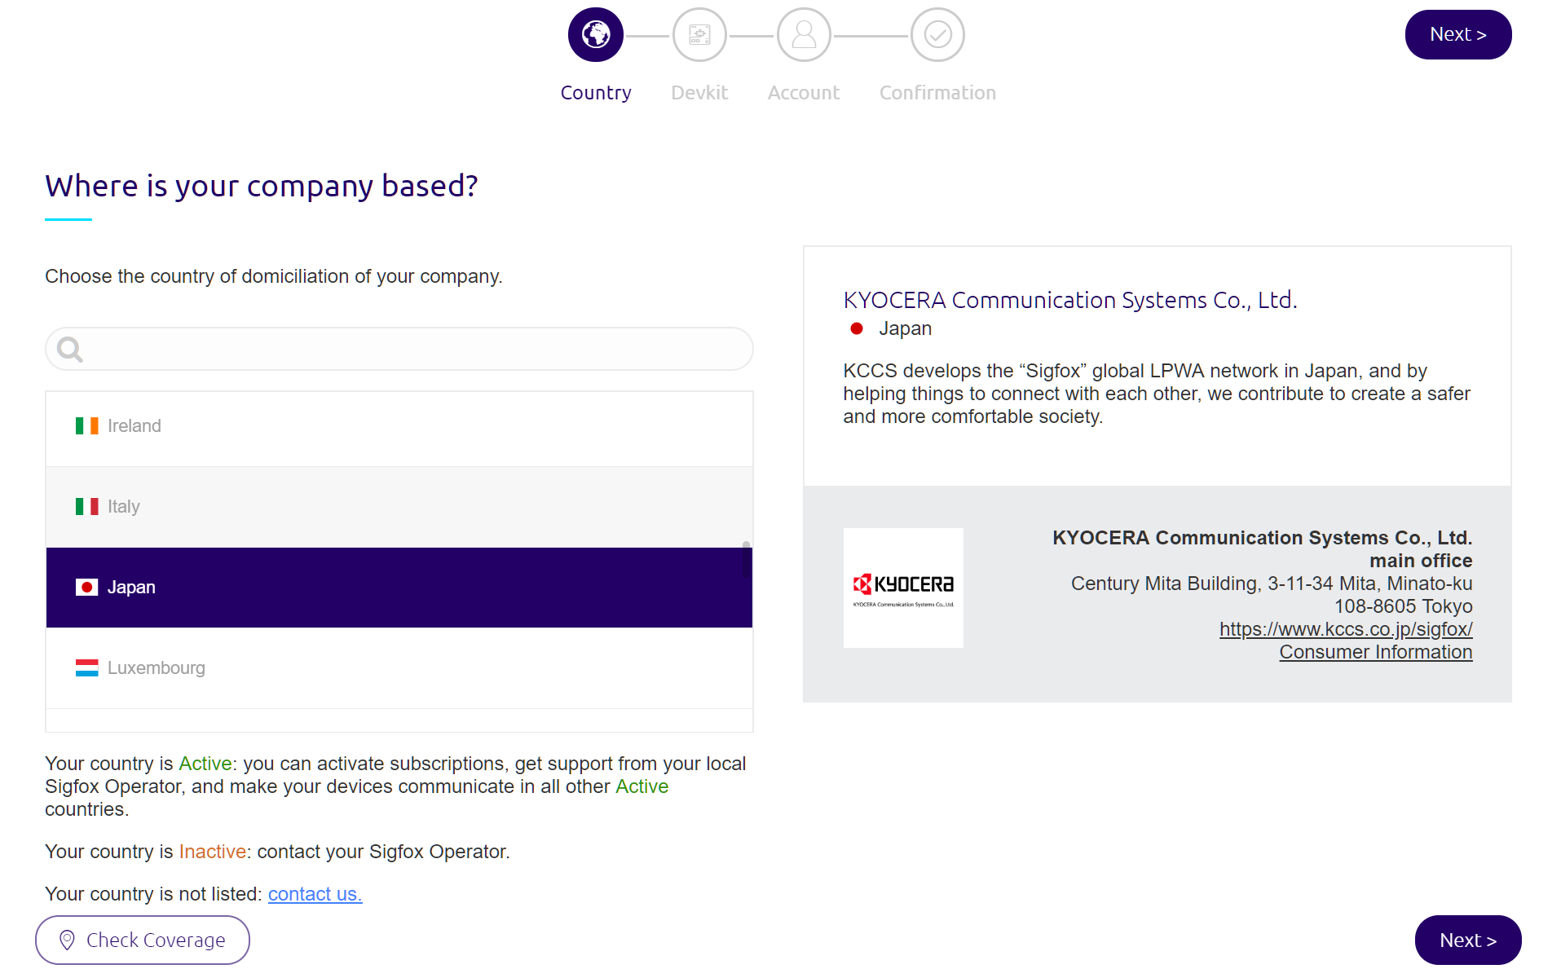Click the search magnifier icon
The height and width of the screenshot is (969, 1561).
(70, 350)
